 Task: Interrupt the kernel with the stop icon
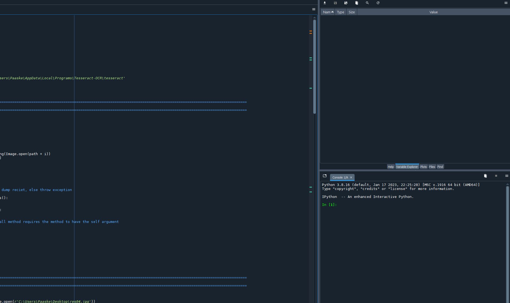(496, 176)
